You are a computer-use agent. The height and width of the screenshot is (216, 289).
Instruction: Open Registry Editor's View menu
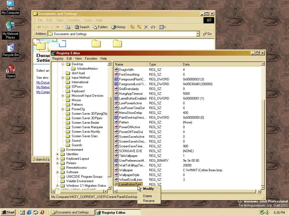(x=78, y=58)
